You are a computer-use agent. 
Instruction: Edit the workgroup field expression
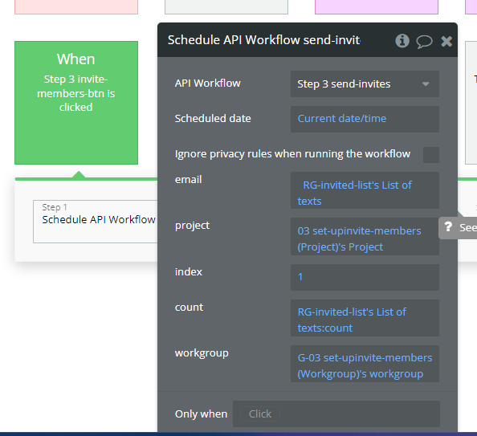click(365, 364)
